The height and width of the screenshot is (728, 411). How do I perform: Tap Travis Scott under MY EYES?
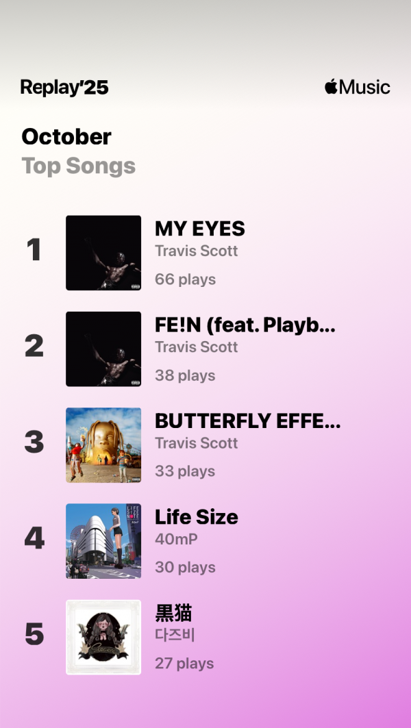point(197,251)
